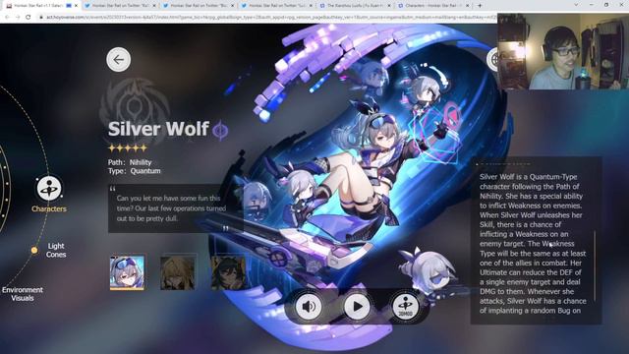Switch to The Xianzhou Luofu tab
This screenshot has width=629, height=354.
(355, 6)
